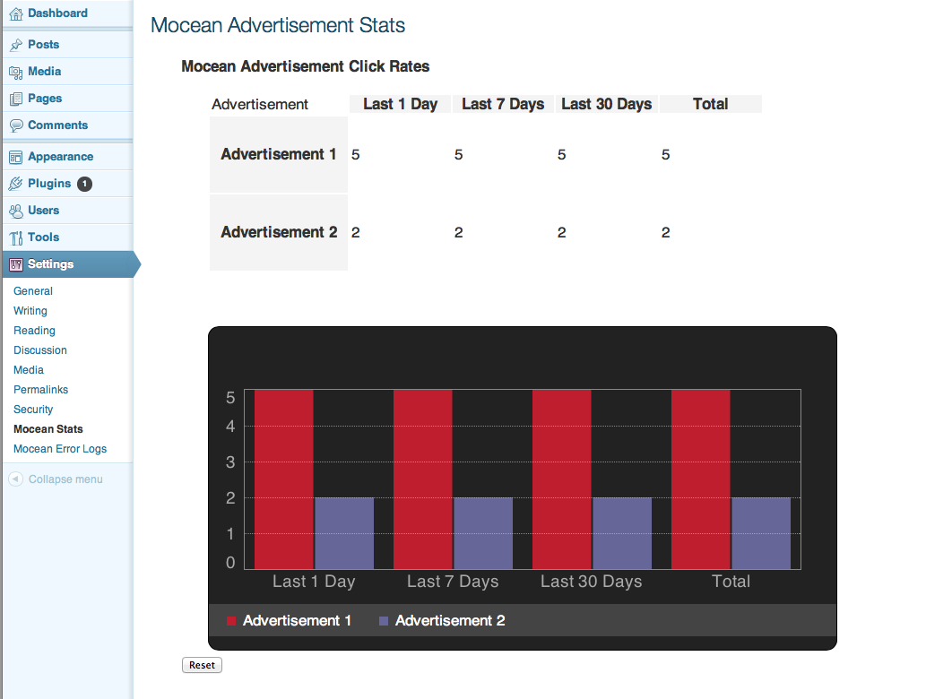Open Discussion settings submenu link
926x699 pixels.
point(40,350)
